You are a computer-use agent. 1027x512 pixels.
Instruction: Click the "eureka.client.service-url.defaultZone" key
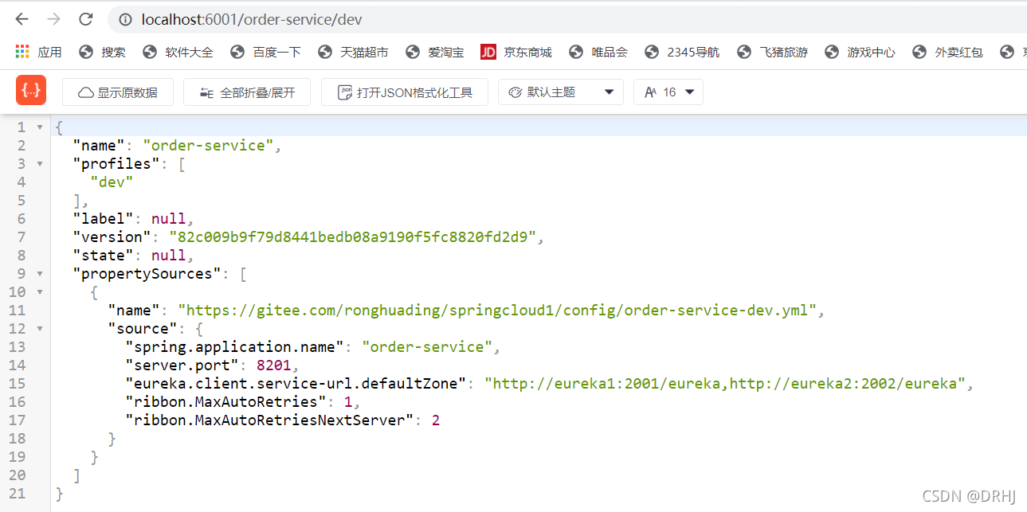coord(296,384)
